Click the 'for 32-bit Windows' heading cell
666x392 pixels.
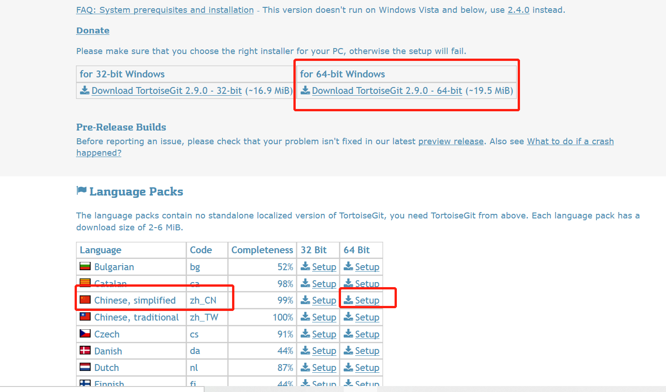pyautogui.click(x=186, y=74)
